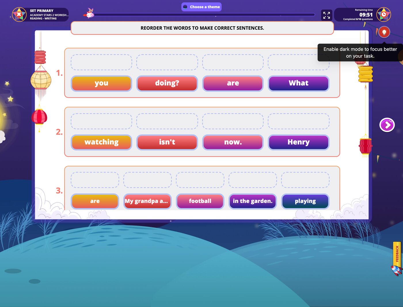Image resolution: width=403 pixels, height=307 pixels.
Task: Click the first empty slot of sentence 1
Action: [101, 62]
